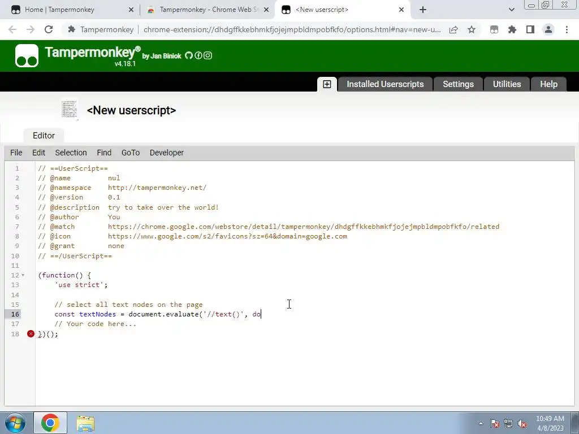Viewport: 579px width, 434px height.
Task: Open the taskbar clock showing 10:49 AM
Action: [550, 423]
